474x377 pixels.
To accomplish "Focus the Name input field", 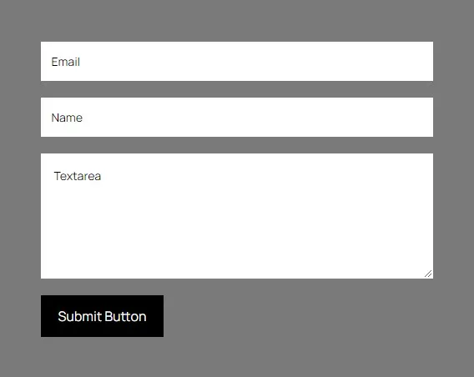I will point(237,118).
